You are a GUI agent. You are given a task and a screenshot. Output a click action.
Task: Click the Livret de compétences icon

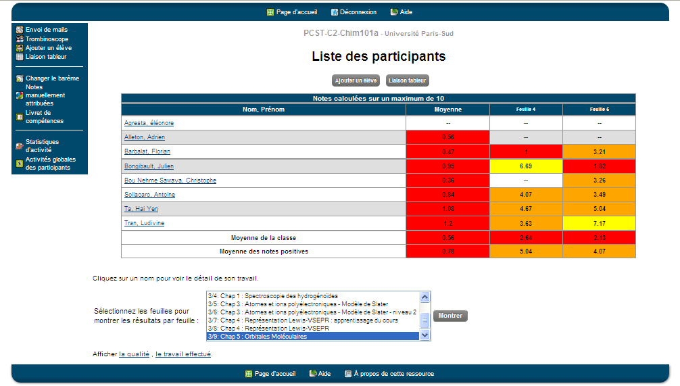pos(20,117)
